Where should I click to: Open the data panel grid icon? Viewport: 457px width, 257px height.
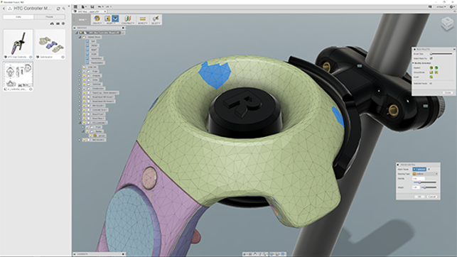pyautogui.click(x=75, y=6)
